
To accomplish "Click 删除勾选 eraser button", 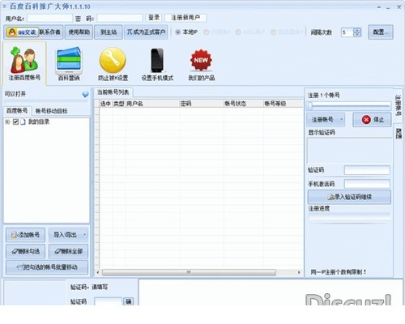I will pos(25,251).
